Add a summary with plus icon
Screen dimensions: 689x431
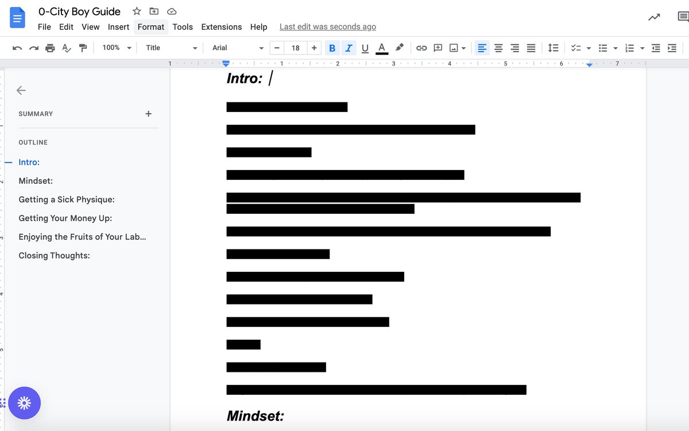(x=148, y=114)
